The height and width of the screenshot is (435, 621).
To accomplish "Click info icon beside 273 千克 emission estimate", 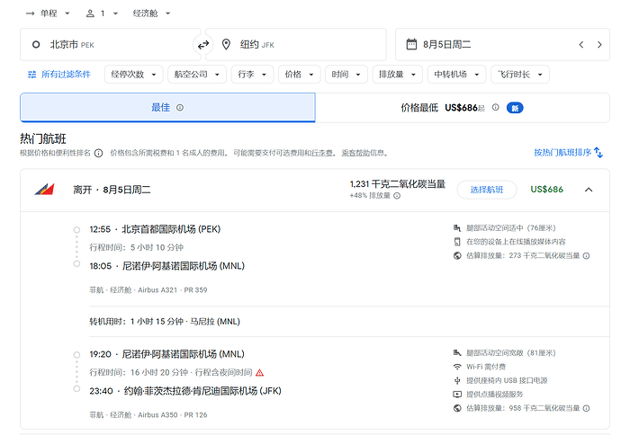I will pos(587,256).
